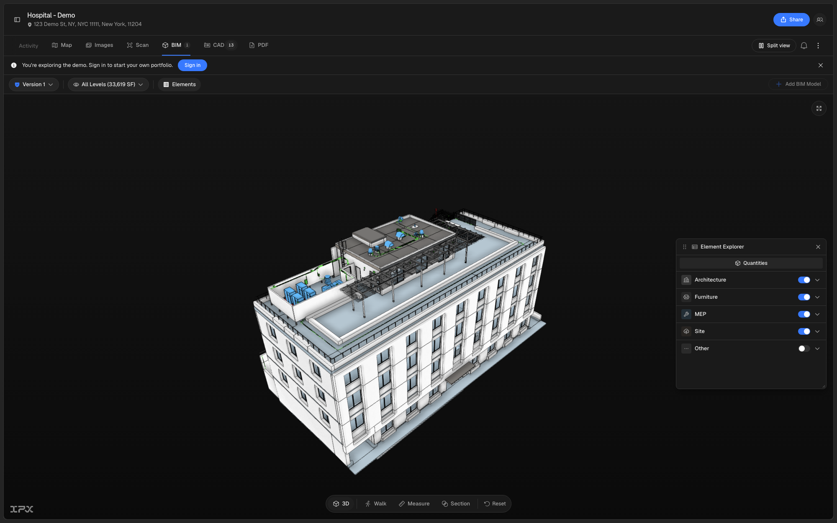
Task: Expand the Site category chevron
Action: coord(817,331)
